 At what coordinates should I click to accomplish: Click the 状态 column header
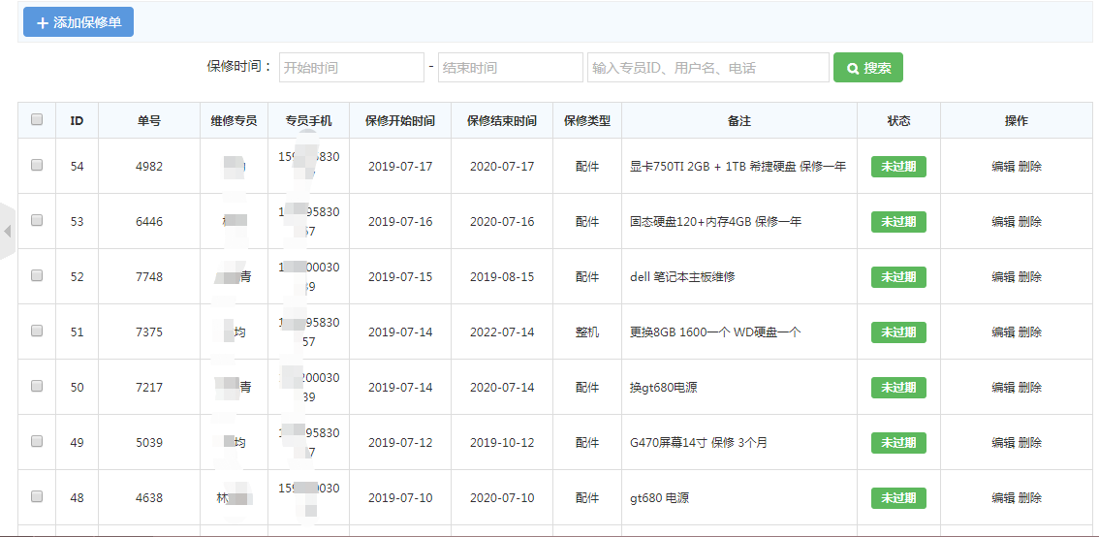click(898, 120)
